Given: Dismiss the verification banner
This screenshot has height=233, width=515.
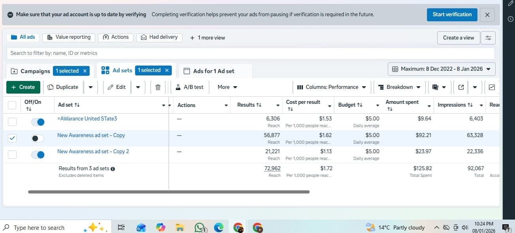Looking at the screenshot, I should click(x=487, y=15).
